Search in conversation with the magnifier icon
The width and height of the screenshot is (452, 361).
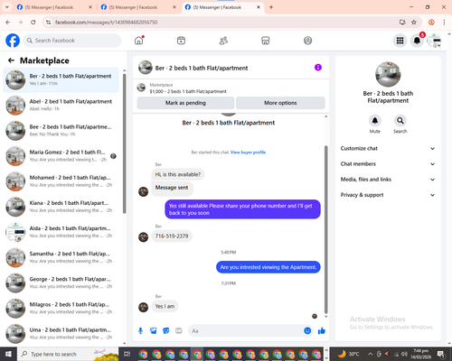[400, 121]
